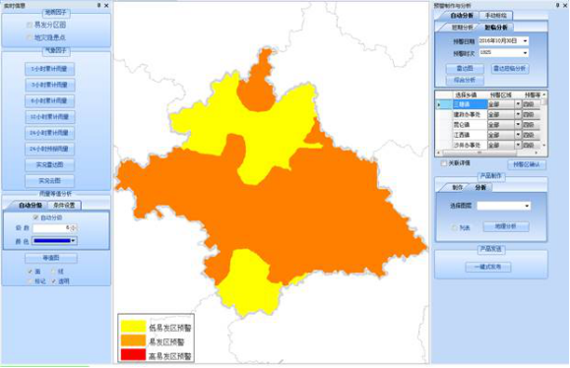Increase the 级数 spinner value
The image size is (570, 368).
(x=74, y=226)
